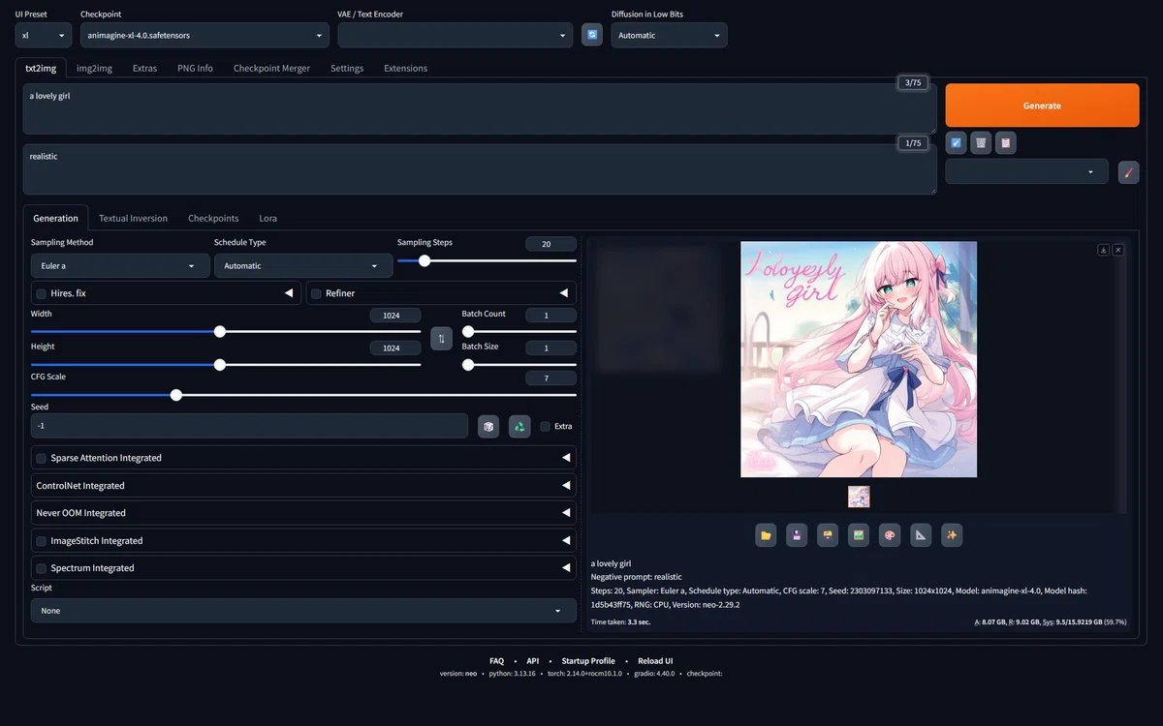Click into the Seed input field
This screenshot has width=1163, height=726.
(250, 426)
